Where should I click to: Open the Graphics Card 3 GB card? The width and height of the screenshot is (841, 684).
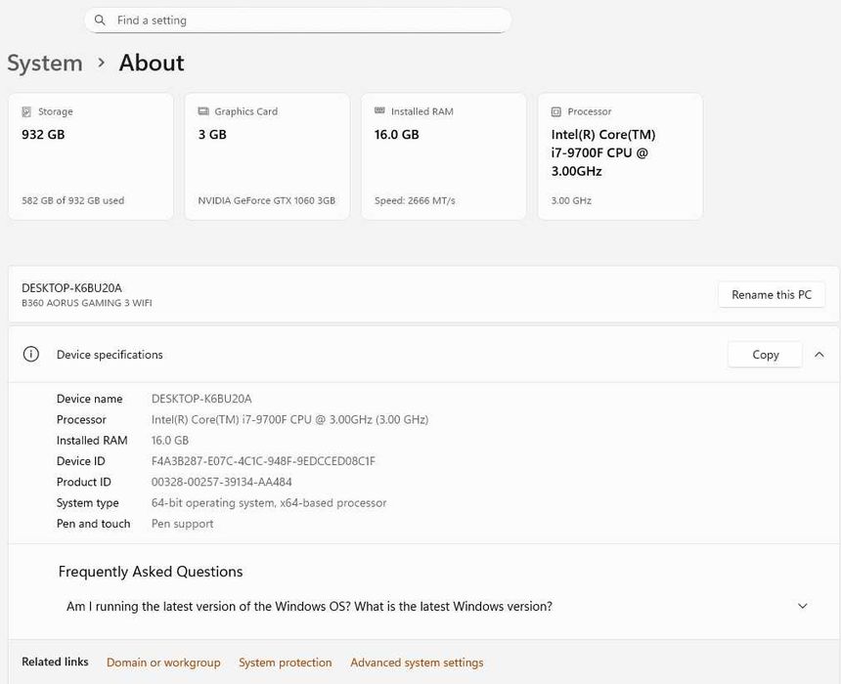pos(267,156)
